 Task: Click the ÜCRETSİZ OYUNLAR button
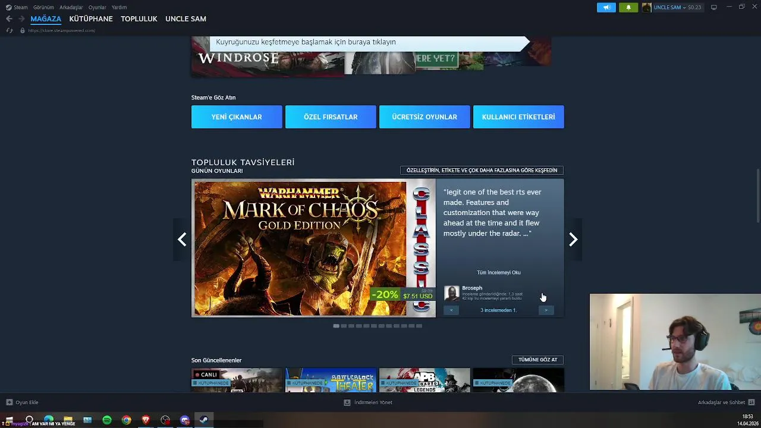[424, 117]
